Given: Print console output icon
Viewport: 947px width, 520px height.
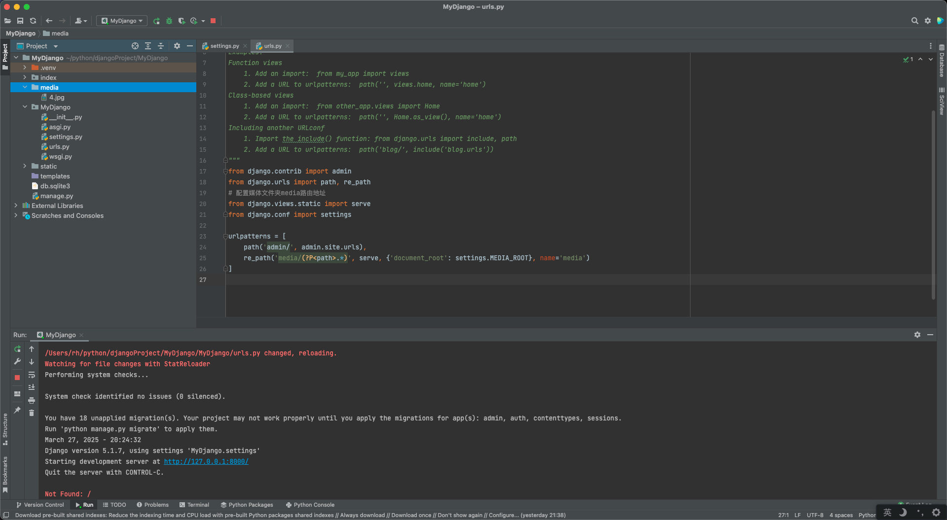Looking at the screenshot, I should click(32, 400).
